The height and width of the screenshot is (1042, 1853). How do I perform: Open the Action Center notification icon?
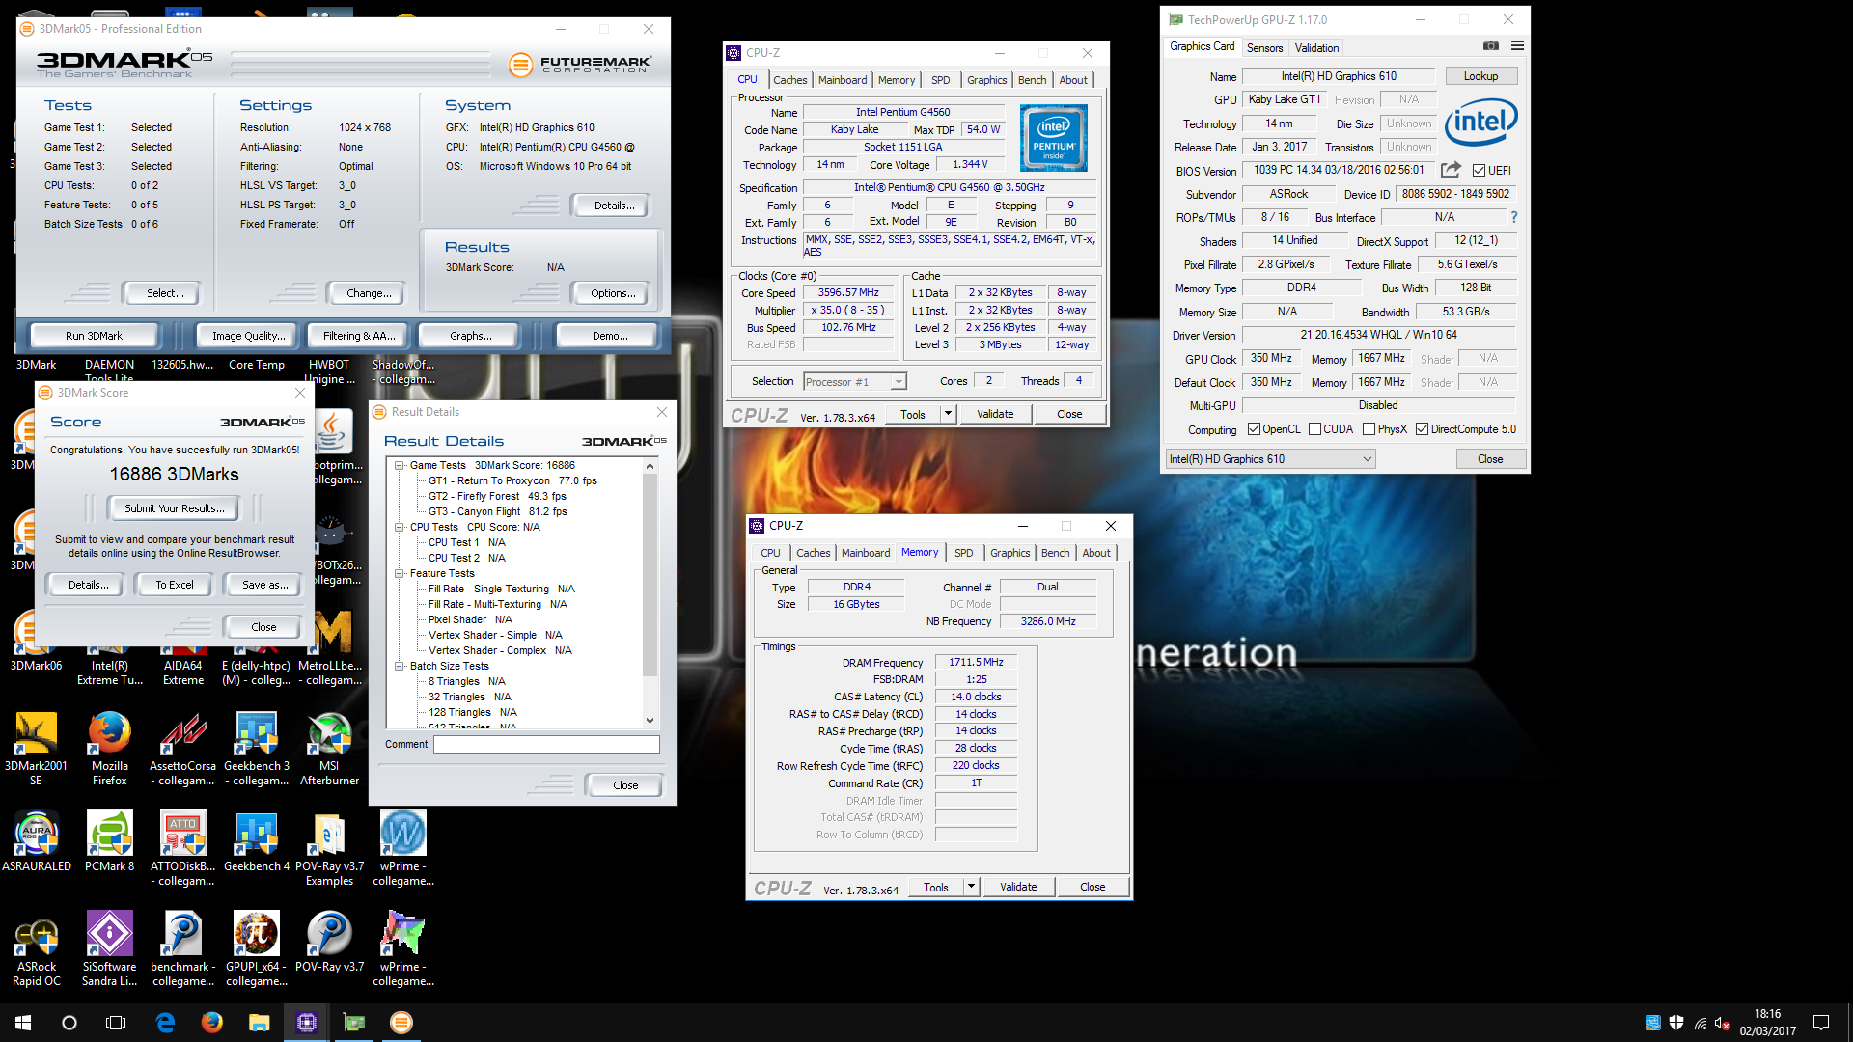click(1821, 1023)
